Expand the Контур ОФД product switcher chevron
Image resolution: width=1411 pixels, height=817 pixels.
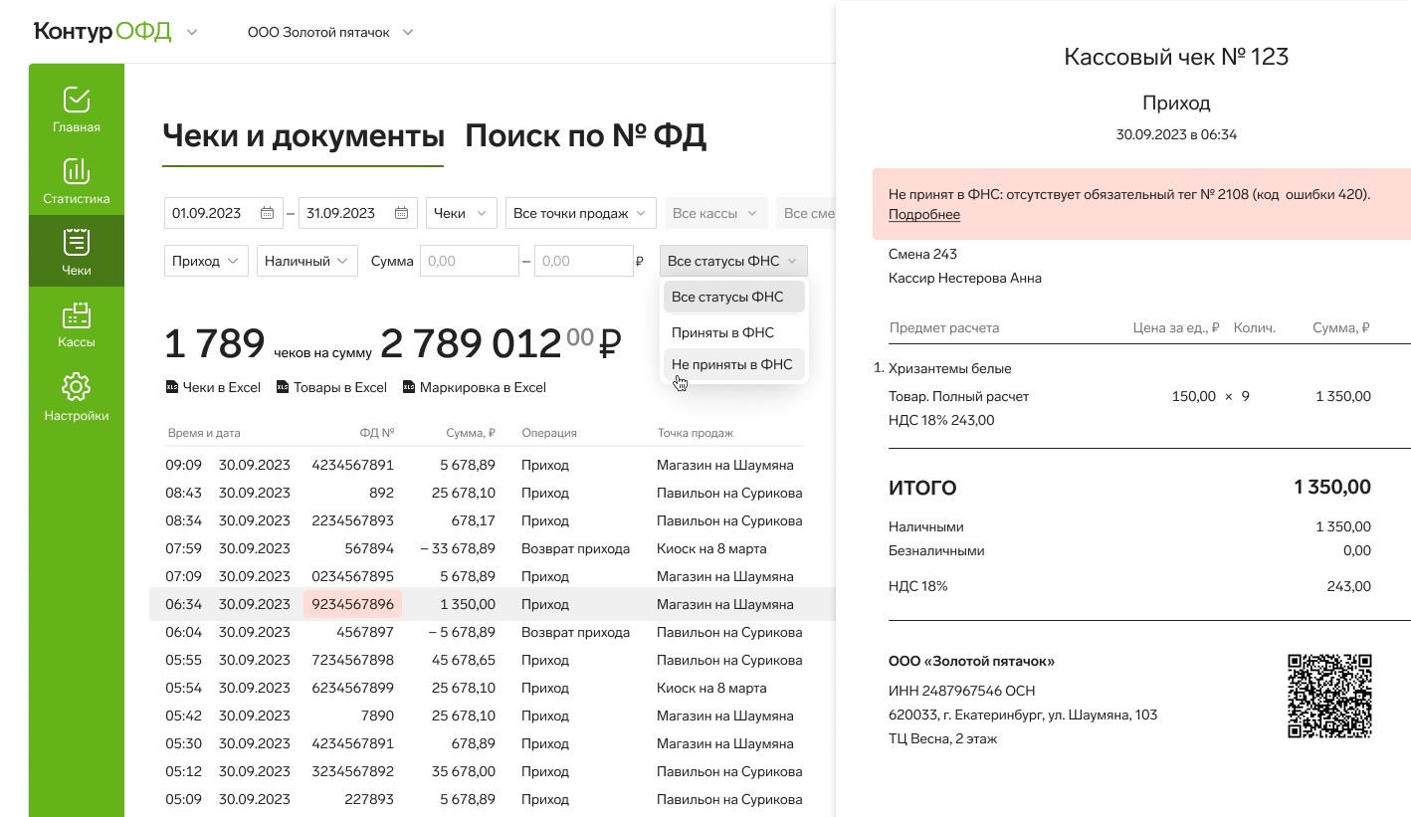(x=192, y=33)
